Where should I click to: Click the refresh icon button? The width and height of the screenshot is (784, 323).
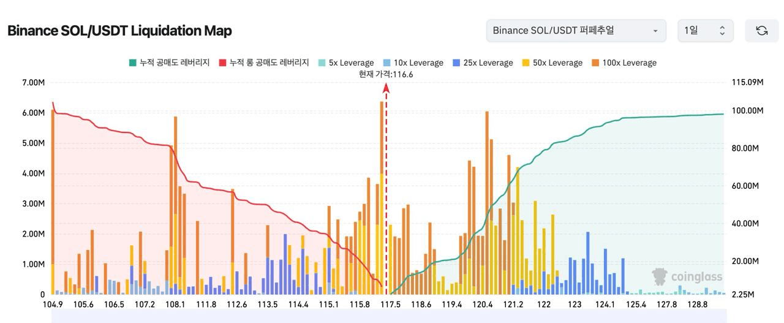(x=761, y=31)
